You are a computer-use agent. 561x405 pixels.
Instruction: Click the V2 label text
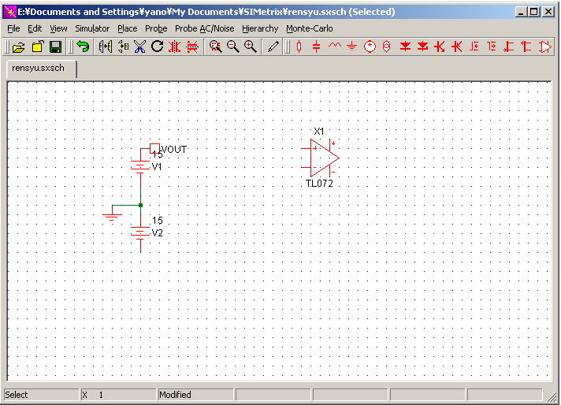pos(158,233)
